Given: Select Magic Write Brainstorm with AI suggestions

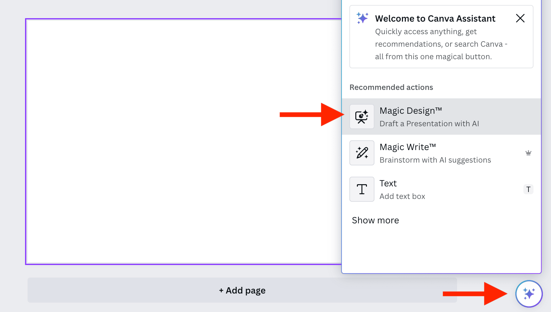Looking at the screenshot, I should [x=441, y=153].
